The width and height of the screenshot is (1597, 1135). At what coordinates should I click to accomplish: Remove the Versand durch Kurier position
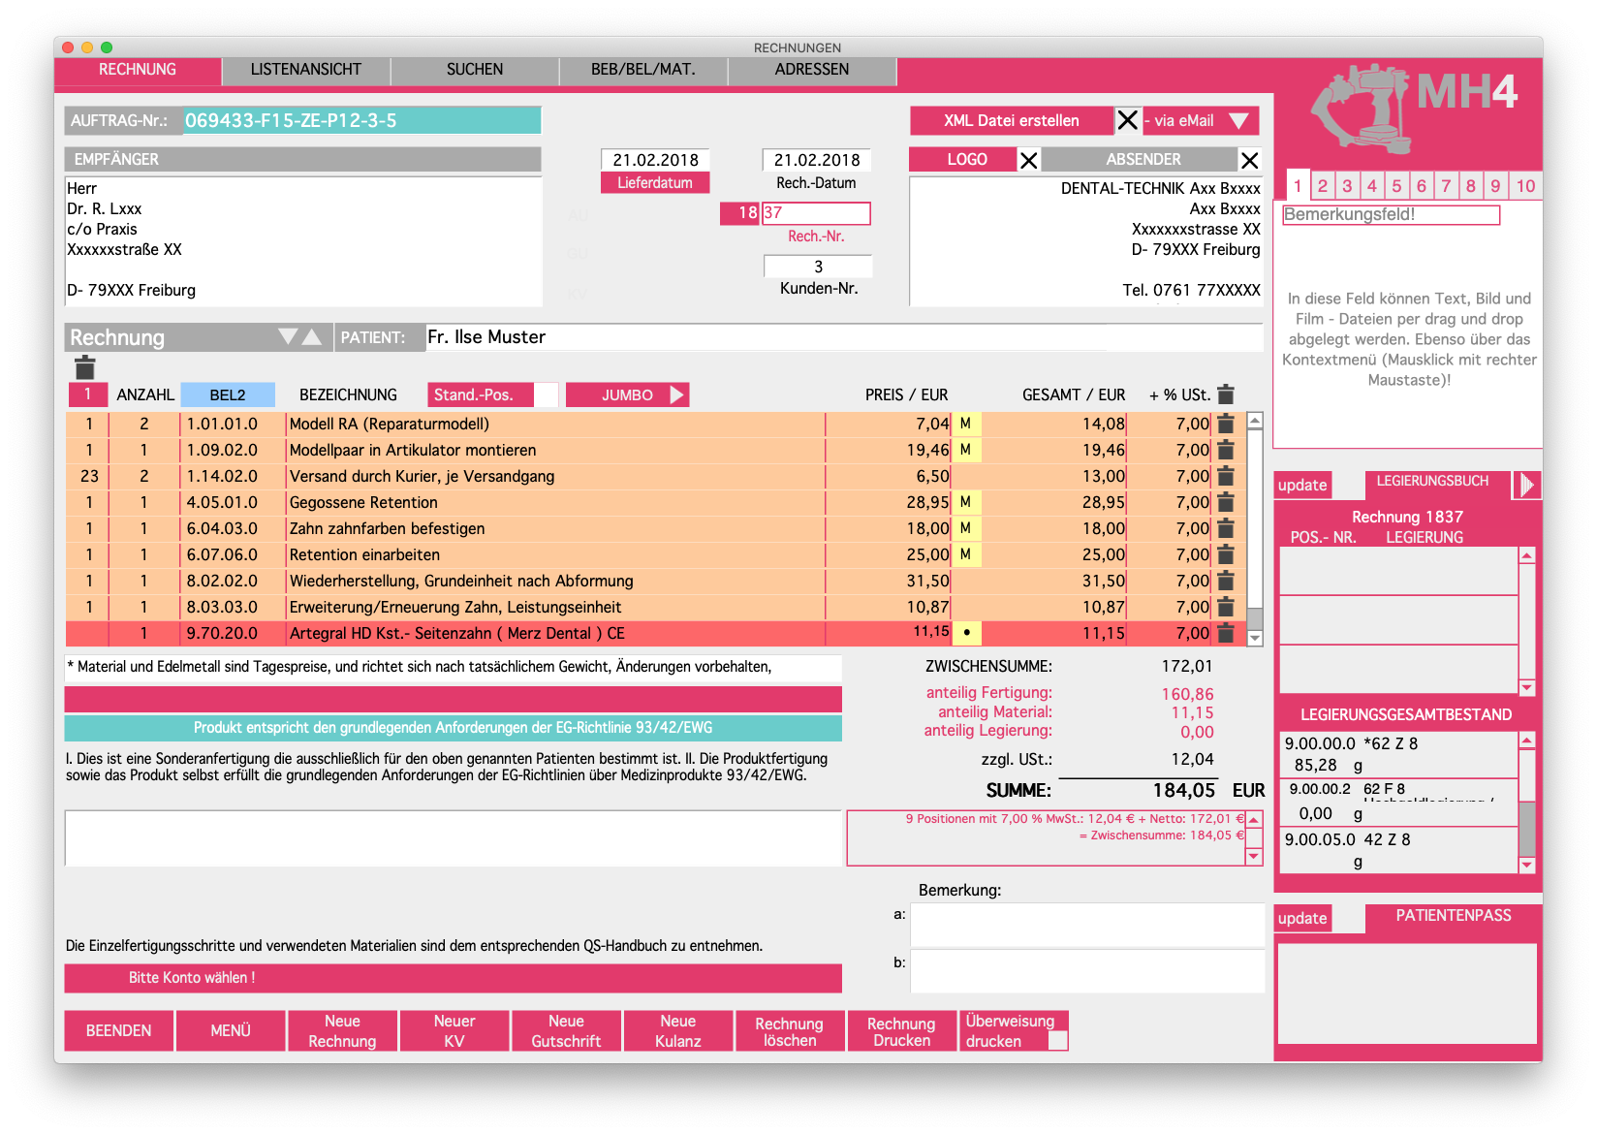pyautogui.click(x=1226, y=476)
